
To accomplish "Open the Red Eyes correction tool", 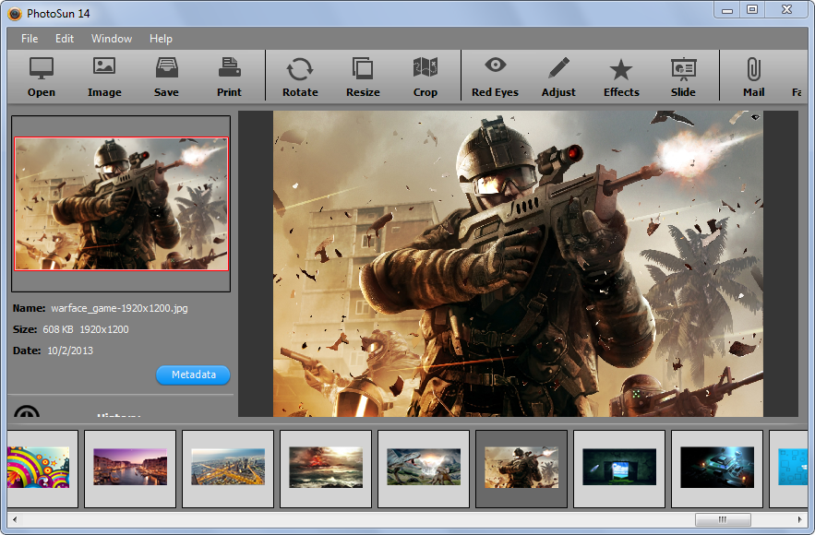I will (495, 77).
